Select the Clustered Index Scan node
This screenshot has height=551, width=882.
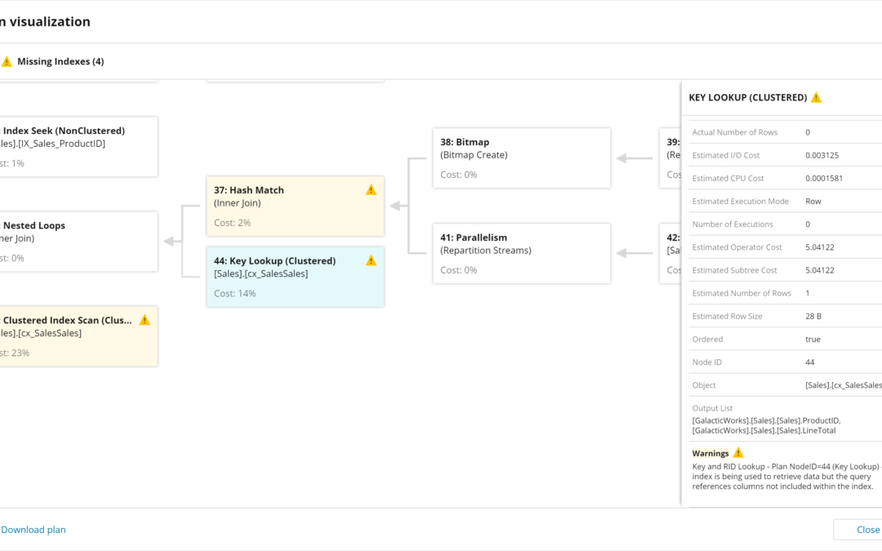click(78, 335)
